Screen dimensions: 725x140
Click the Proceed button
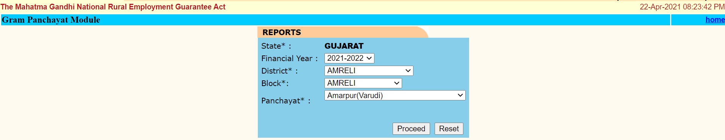(411, 129)
